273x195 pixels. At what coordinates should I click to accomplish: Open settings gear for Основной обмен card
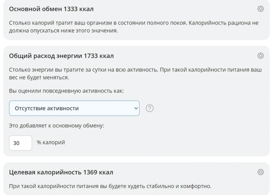pyautogui.click(x=261, y=9)
